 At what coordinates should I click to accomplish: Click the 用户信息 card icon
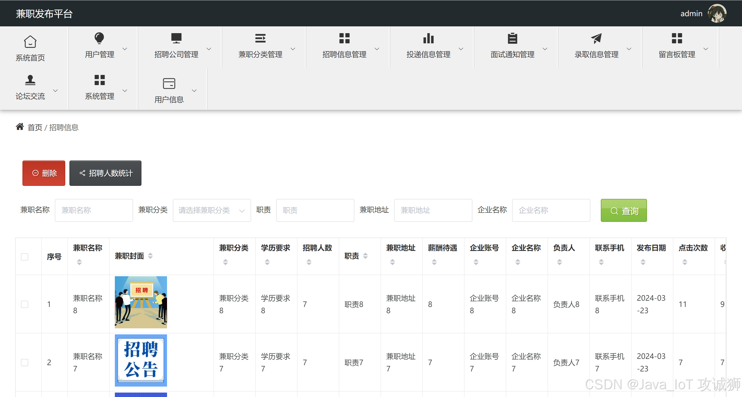169,83
